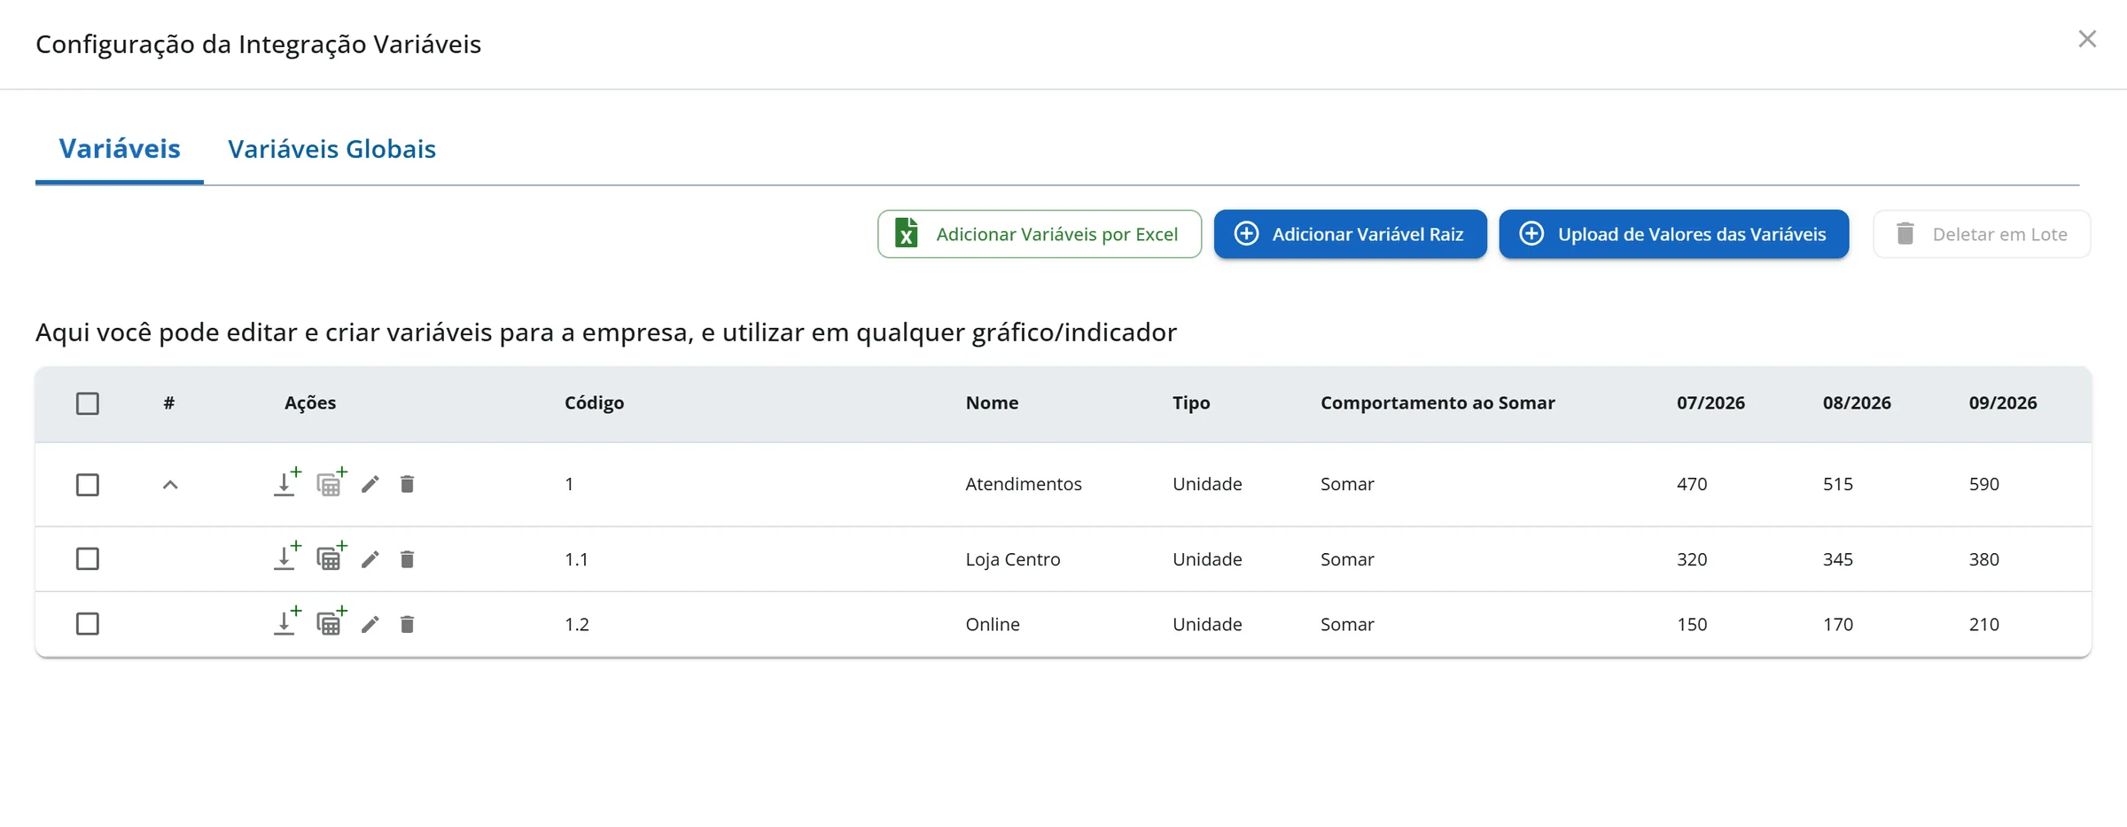Viewport: 2127px width, 827px height.
Task: Switch to the Variáveis tab
Action: [120, 149]
